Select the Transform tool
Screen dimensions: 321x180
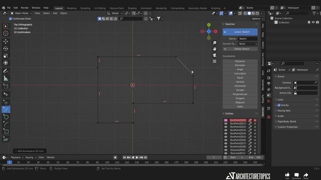click(x=6, y=63)
